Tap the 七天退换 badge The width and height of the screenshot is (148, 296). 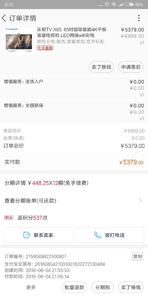(45, 48)
